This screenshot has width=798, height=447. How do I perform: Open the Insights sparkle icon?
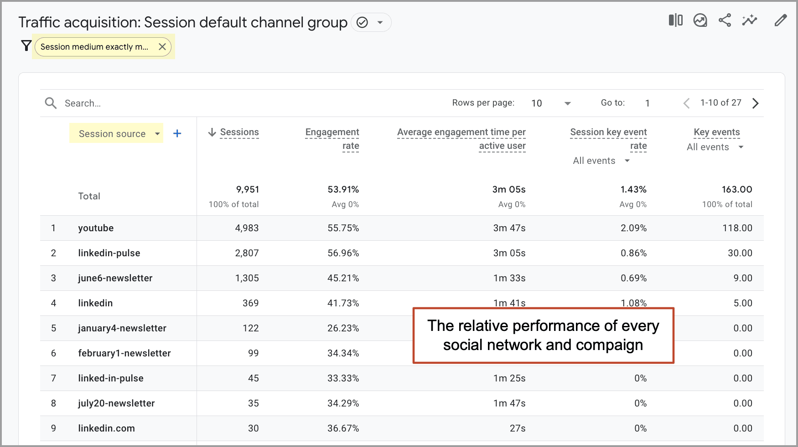749,20
